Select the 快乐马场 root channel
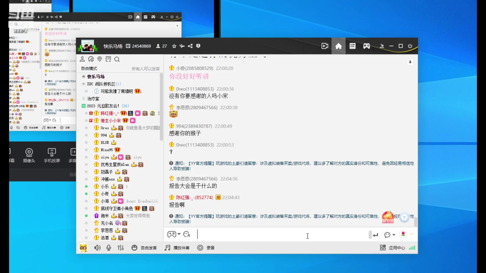The height and width of the screenshot is (273, 486). click(x=96, y=77)
